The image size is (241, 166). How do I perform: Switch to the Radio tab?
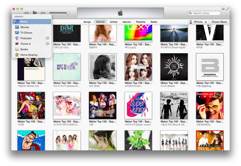click(x=154, y=22)
